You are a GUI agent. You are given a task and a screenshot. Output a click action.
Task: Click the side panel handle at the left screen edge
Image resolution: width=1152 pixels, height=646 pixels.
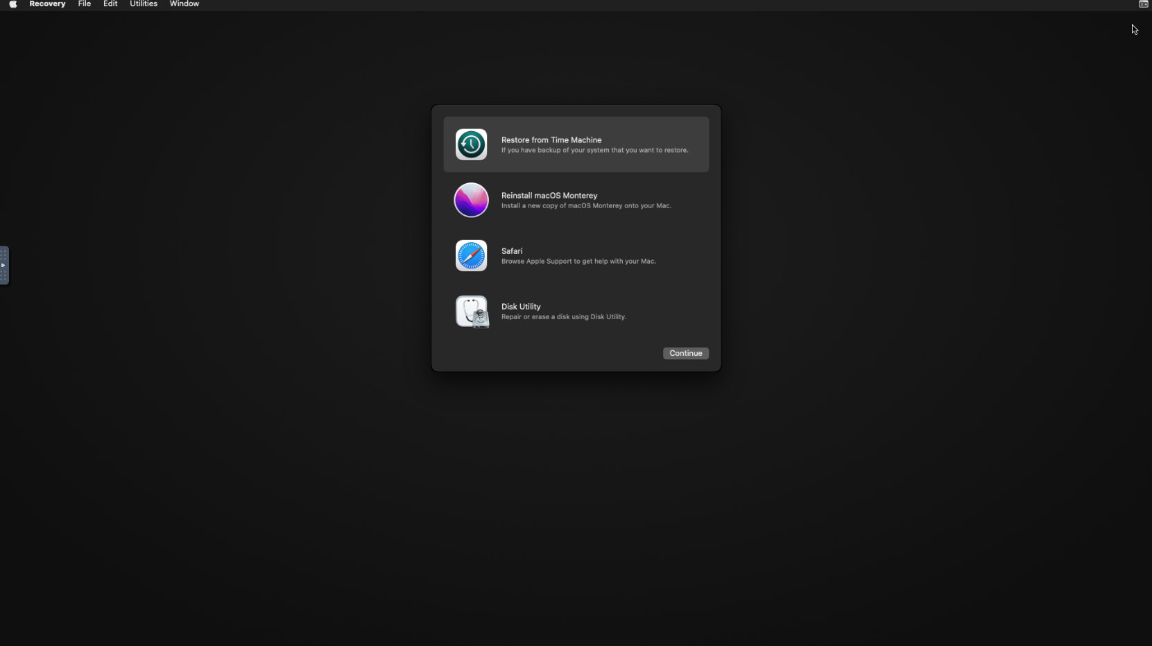point(4,265)
